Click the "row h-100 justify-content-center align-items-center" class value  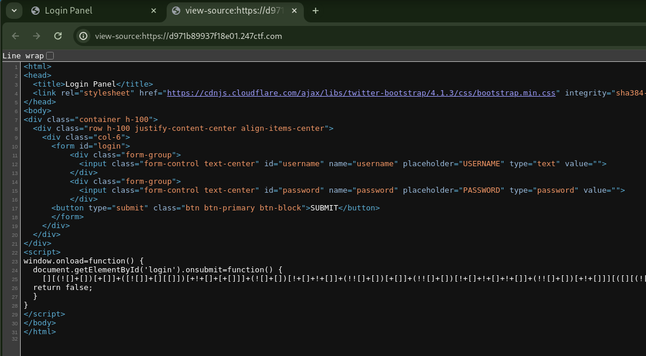207,128
